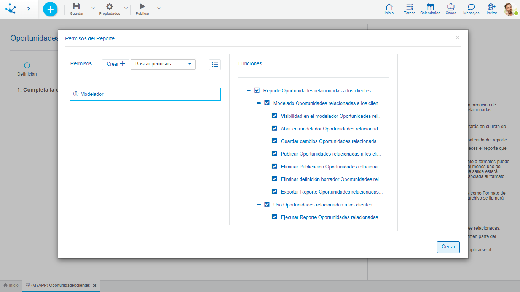The image size is (520, 292).
Task: Click Ejecutar Reporte Oportunidades label
Action: tap(332, 217)
